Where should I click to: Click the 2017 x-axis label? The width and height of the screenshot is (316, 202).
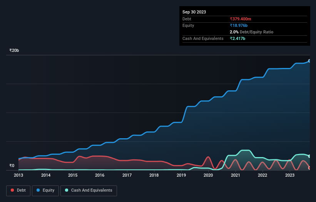[x=127, y=175]
